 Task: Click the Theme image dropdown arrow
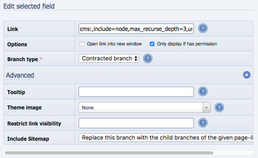coord(206,107)
